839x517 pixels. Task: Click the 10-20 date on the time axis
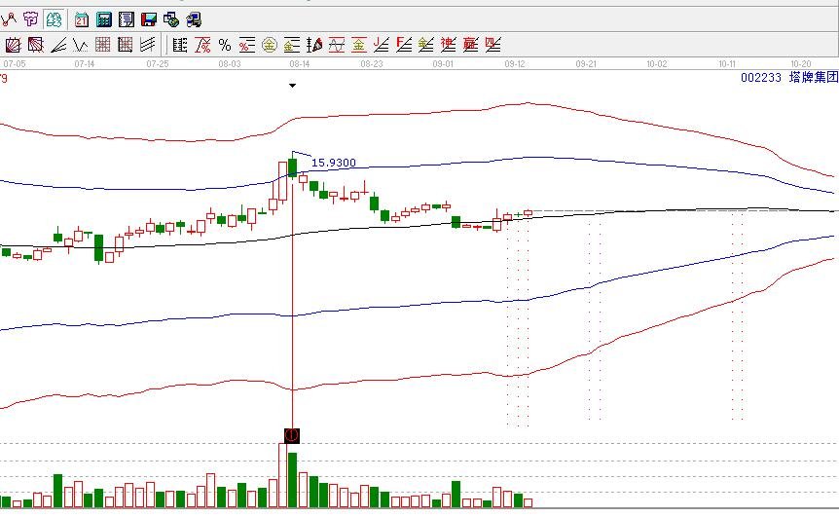pos(800,64)
